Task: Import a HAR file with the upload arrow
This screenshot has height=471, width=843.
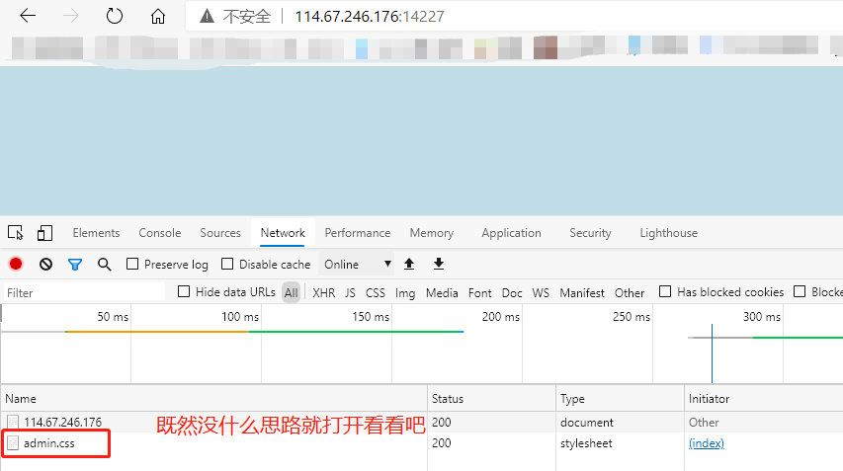Action: [x=409, y=264]
